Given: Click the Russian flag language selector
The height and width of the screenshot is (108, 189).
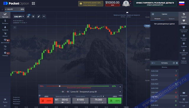Looking at the screenshot, I should pos(182,3).
